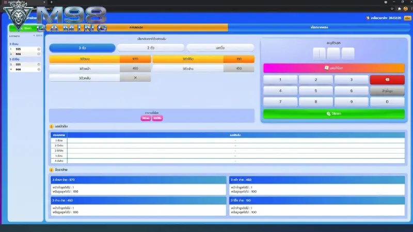This screenshot has width=413, height=232.
Task: Toggle the 3ตัวโต๊ด bet type at rate 150
Action: click(x=203, y=59)
